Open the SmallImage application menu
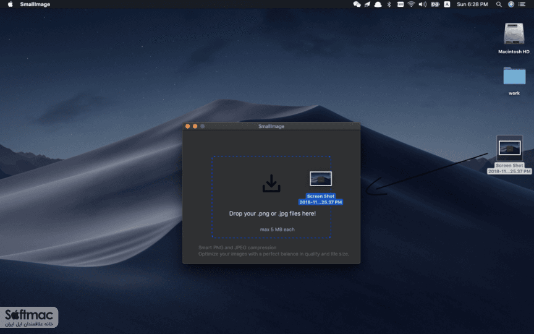This screenshot has height=334, width=534. pyautogui.click(x=35, y=4)
